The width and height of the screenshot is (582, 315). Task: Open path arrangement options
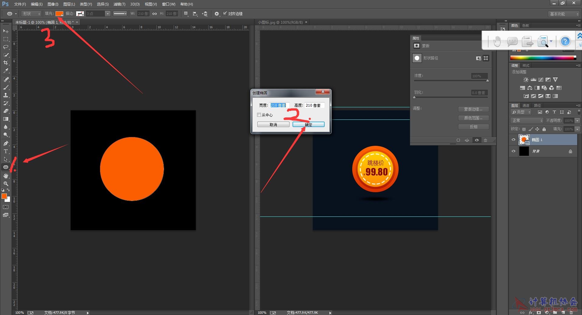click(205, 14)
